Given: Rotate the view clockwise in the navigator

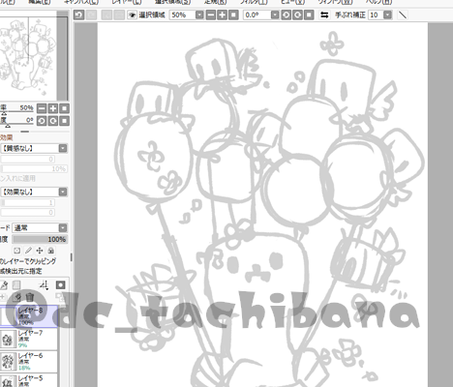Looking at the screenshot, I should click(53, 121).
